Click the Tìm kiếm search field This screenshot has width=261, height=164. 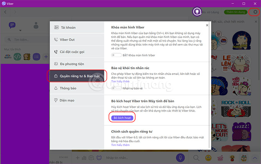pyautogui.click(x=26, y=40)
